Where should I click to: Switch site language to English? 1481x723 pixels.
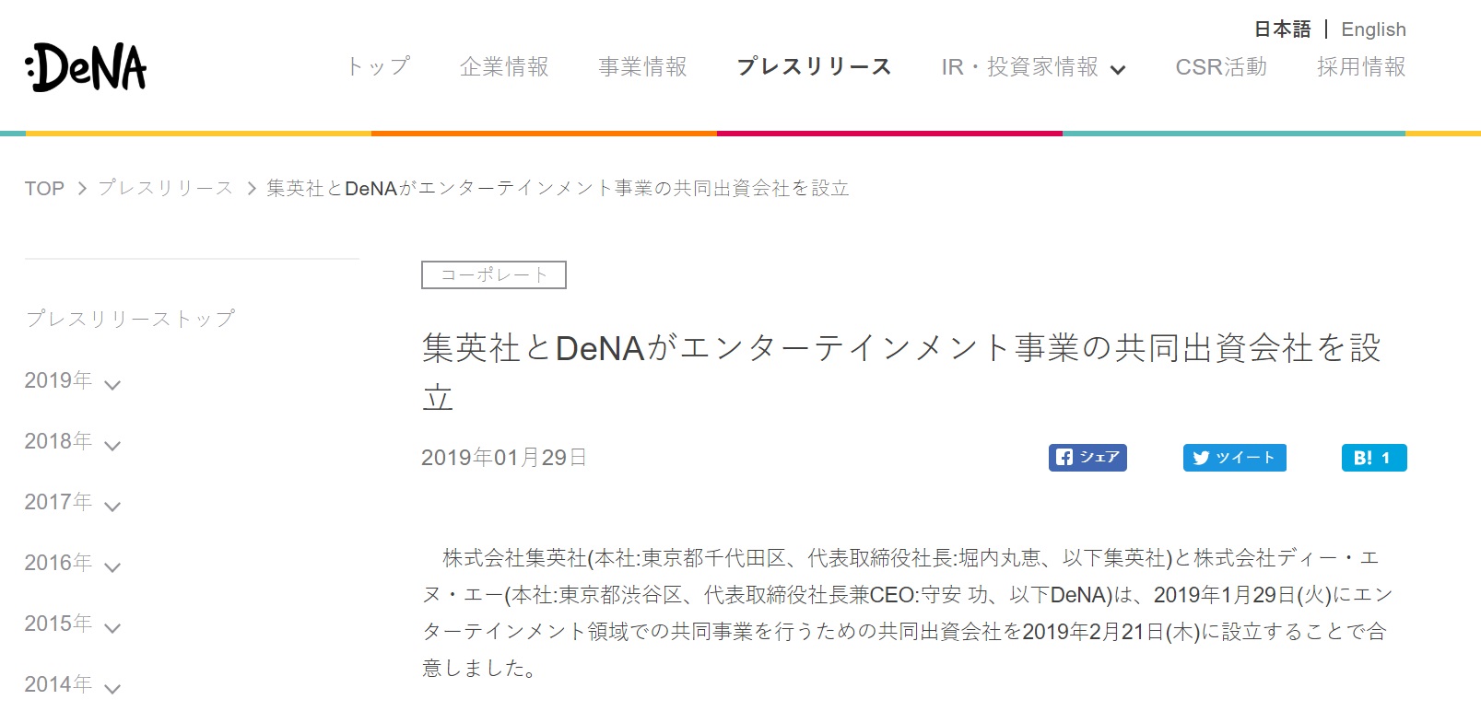[x=1373, y=29]
